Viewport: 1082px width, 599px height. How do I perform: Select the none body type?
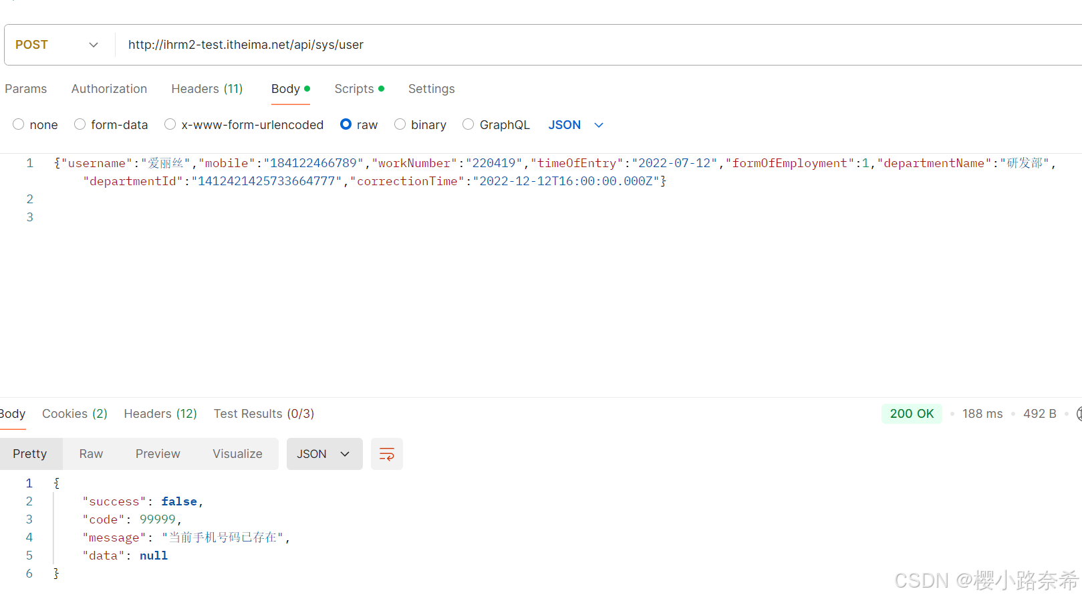[35, 125]
